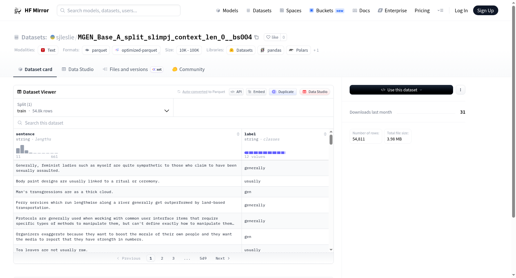Click the sentence lengths histogram
Viewport: 516px width, 278px height.
(x=37, y=149)
